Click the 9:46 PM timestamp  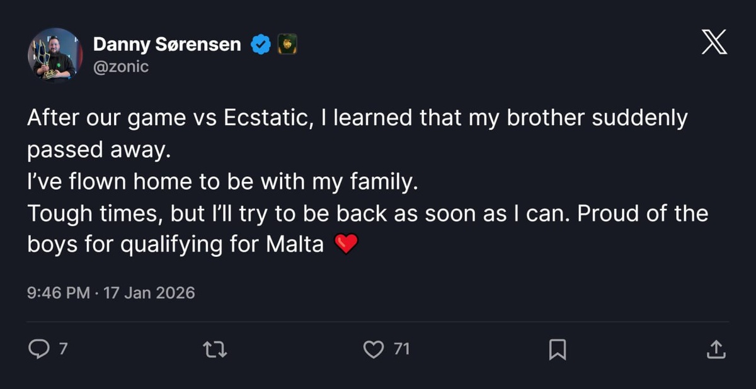(59, 293)
